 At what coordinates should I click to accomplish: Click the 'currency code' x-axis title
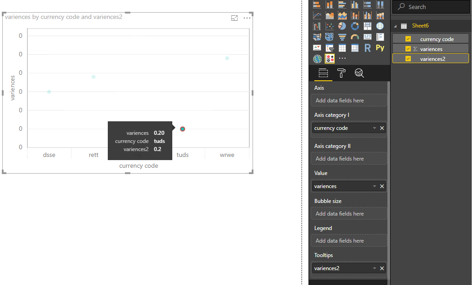138,165
